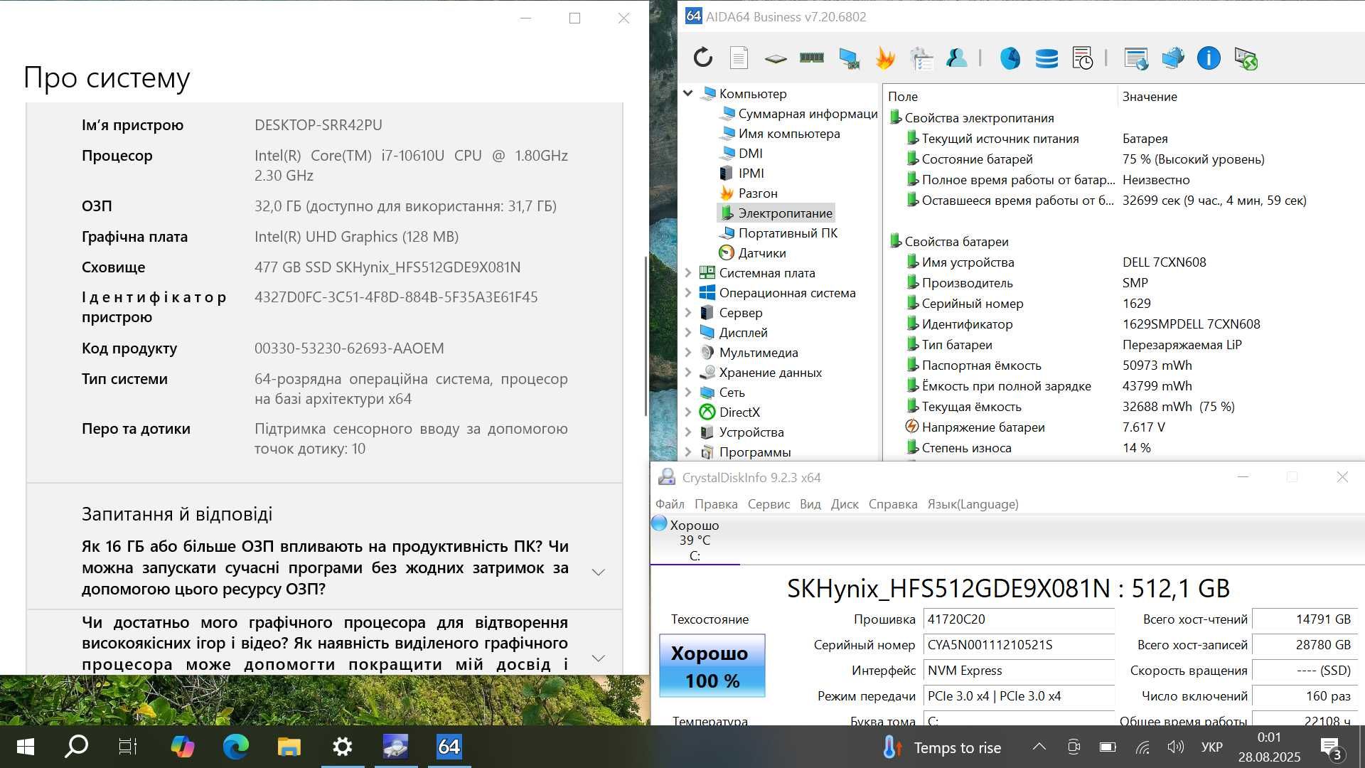Image resolution: width=1365 pixels, height=768 pixels.
Task: Select Имя компьютера in AIDA64 tree
Action: [788, 133]
